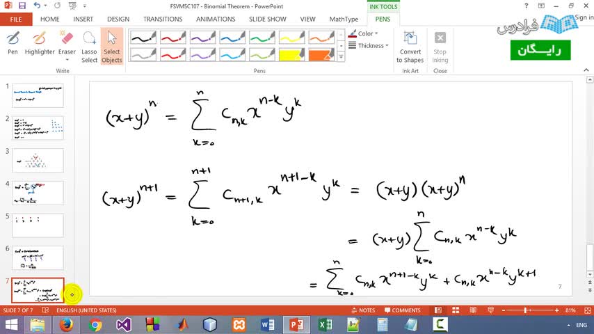
Task: Open the FILE tab
Action: 16,19
